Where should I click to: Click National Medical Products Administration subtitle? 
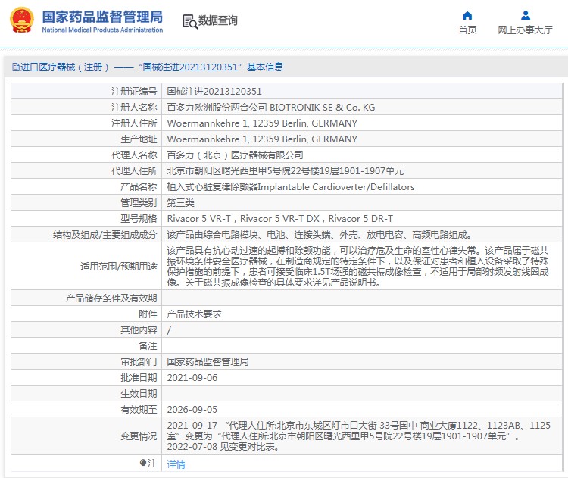tap(102, 30)
